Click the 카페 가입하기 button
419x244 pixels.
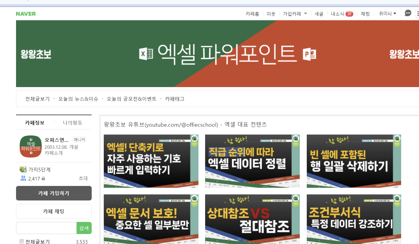(x=54, y=193)
